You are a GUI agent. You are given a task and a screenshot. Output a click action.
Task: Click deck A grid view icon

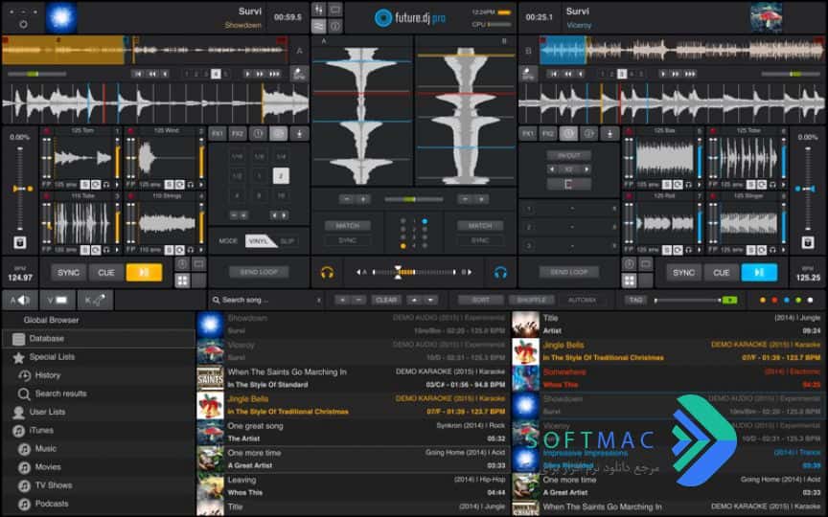pos(183,281)
